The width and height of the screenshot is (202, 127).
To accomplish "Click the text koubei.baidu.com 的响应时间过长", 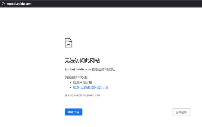I will click(x=90, y=69).
